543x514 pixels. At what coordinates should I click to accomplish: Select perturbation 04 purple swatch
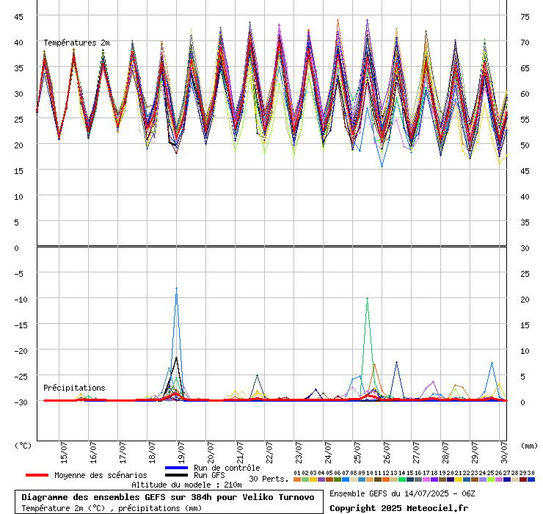[x=321, y=479]
